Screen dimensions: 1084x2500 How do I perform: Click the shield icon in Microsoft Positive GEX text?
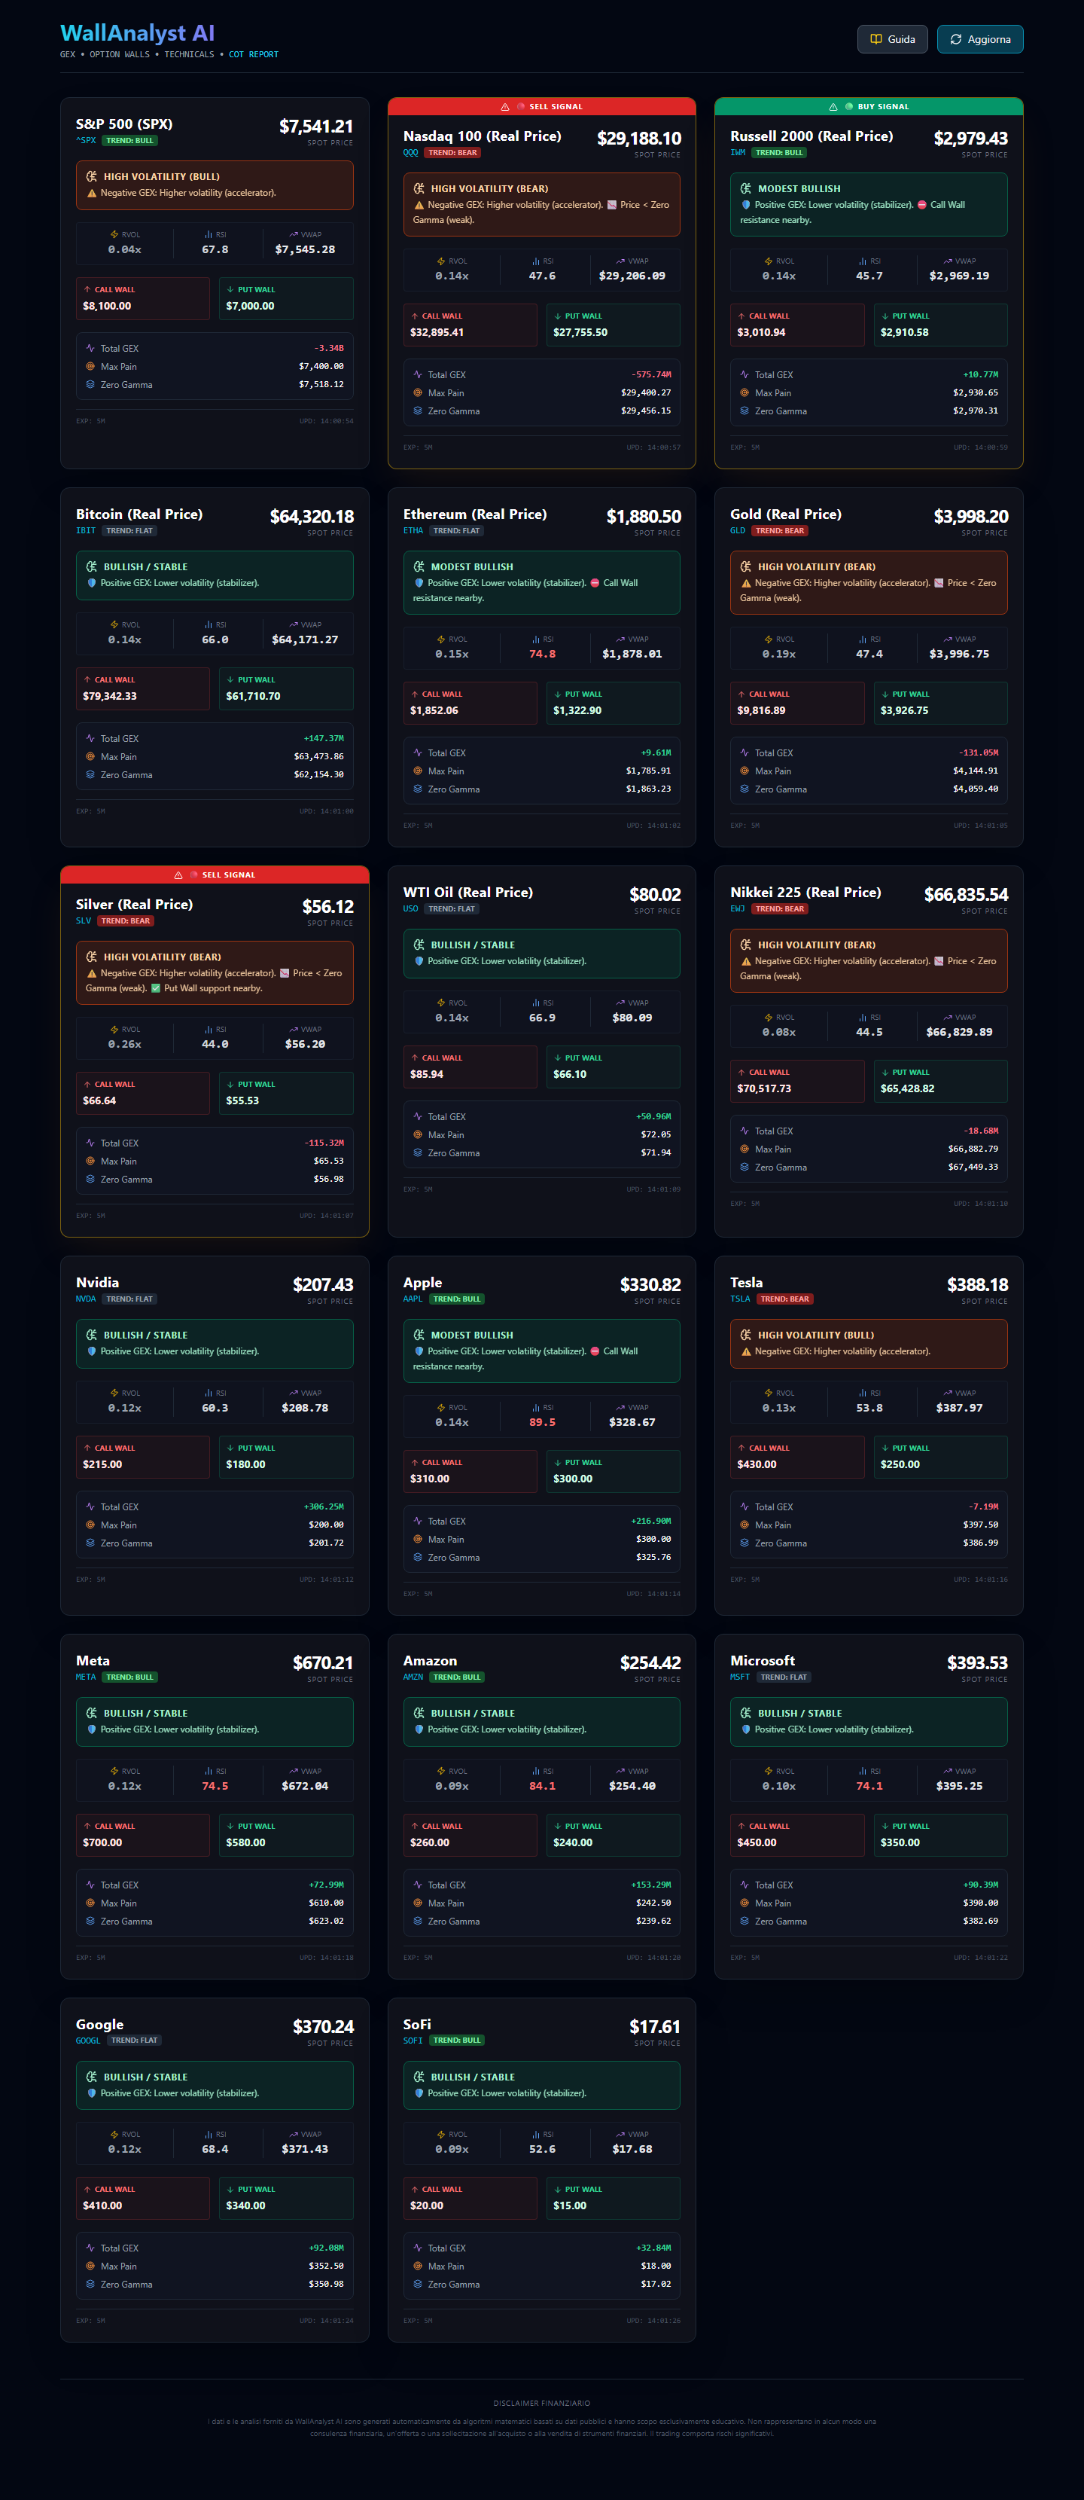[x=745, y=1729]
